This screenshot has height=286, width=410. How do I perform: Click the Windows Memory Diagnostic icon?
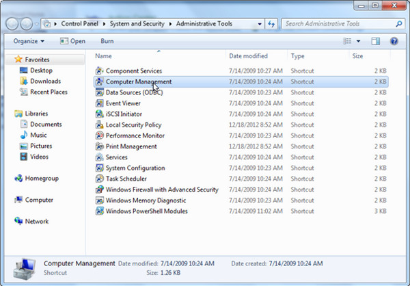tap(99, 200)
